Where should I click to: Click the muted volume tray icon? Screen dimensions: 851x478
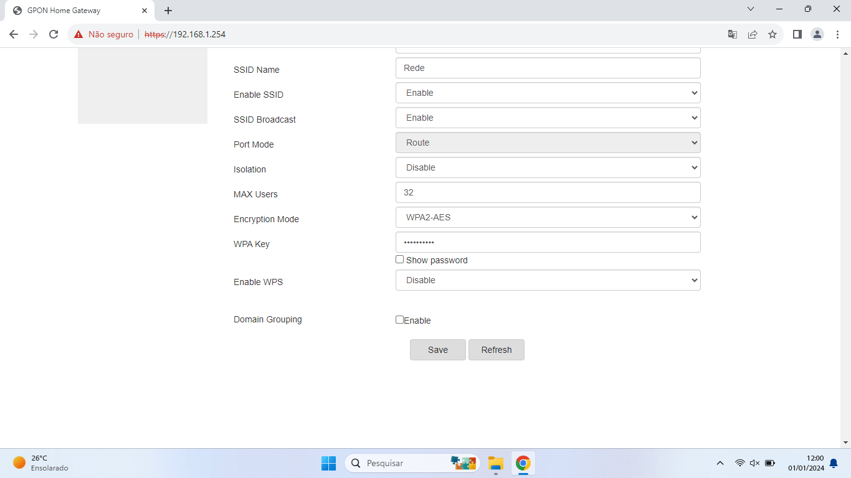point(754,463)
